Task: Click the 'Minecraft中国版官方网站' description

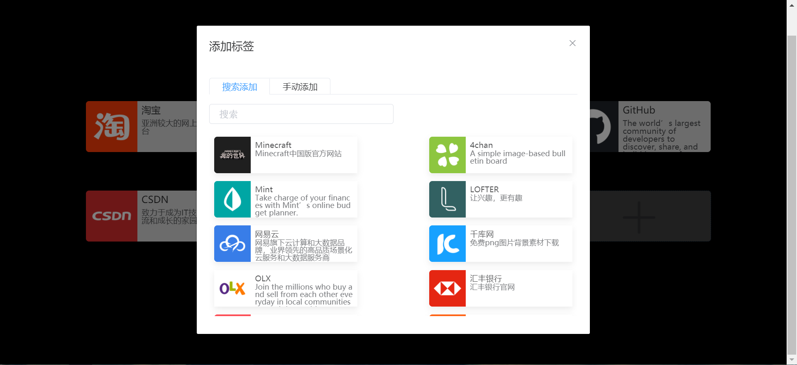Action: coord(298,154)
